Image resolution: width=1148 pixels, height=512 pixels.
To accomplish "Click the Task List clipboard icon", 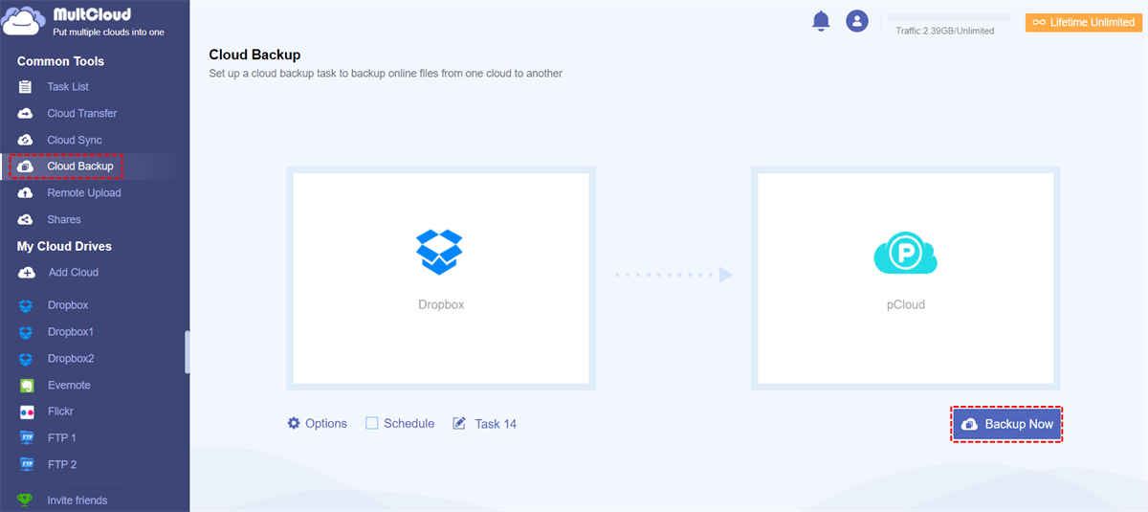I will (x=26, y=87).
